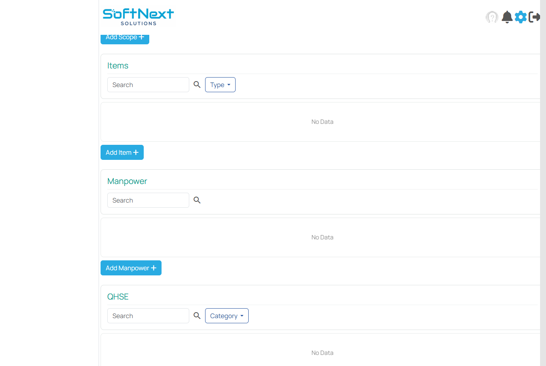Focus the QHSE search field

click(148, 316)
